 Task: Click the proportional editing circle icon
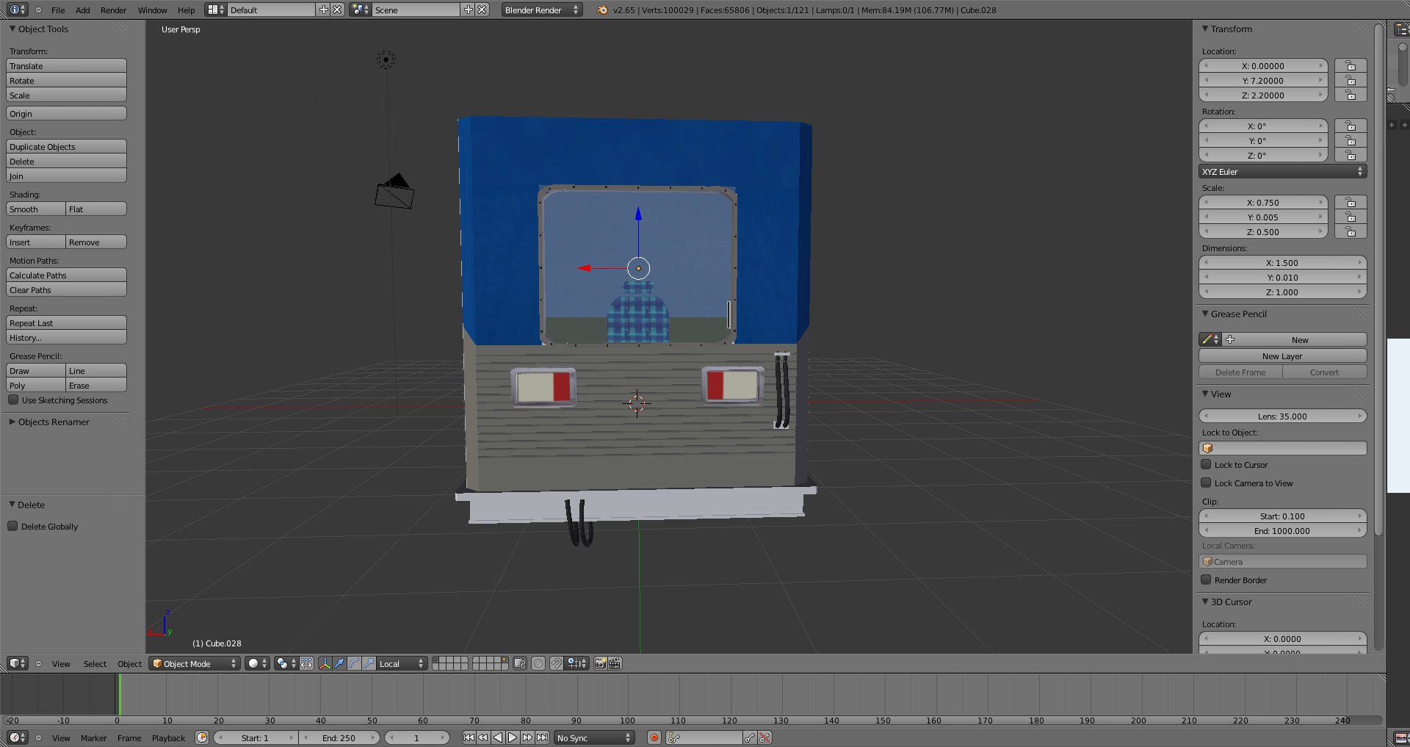tap(538, 663)
